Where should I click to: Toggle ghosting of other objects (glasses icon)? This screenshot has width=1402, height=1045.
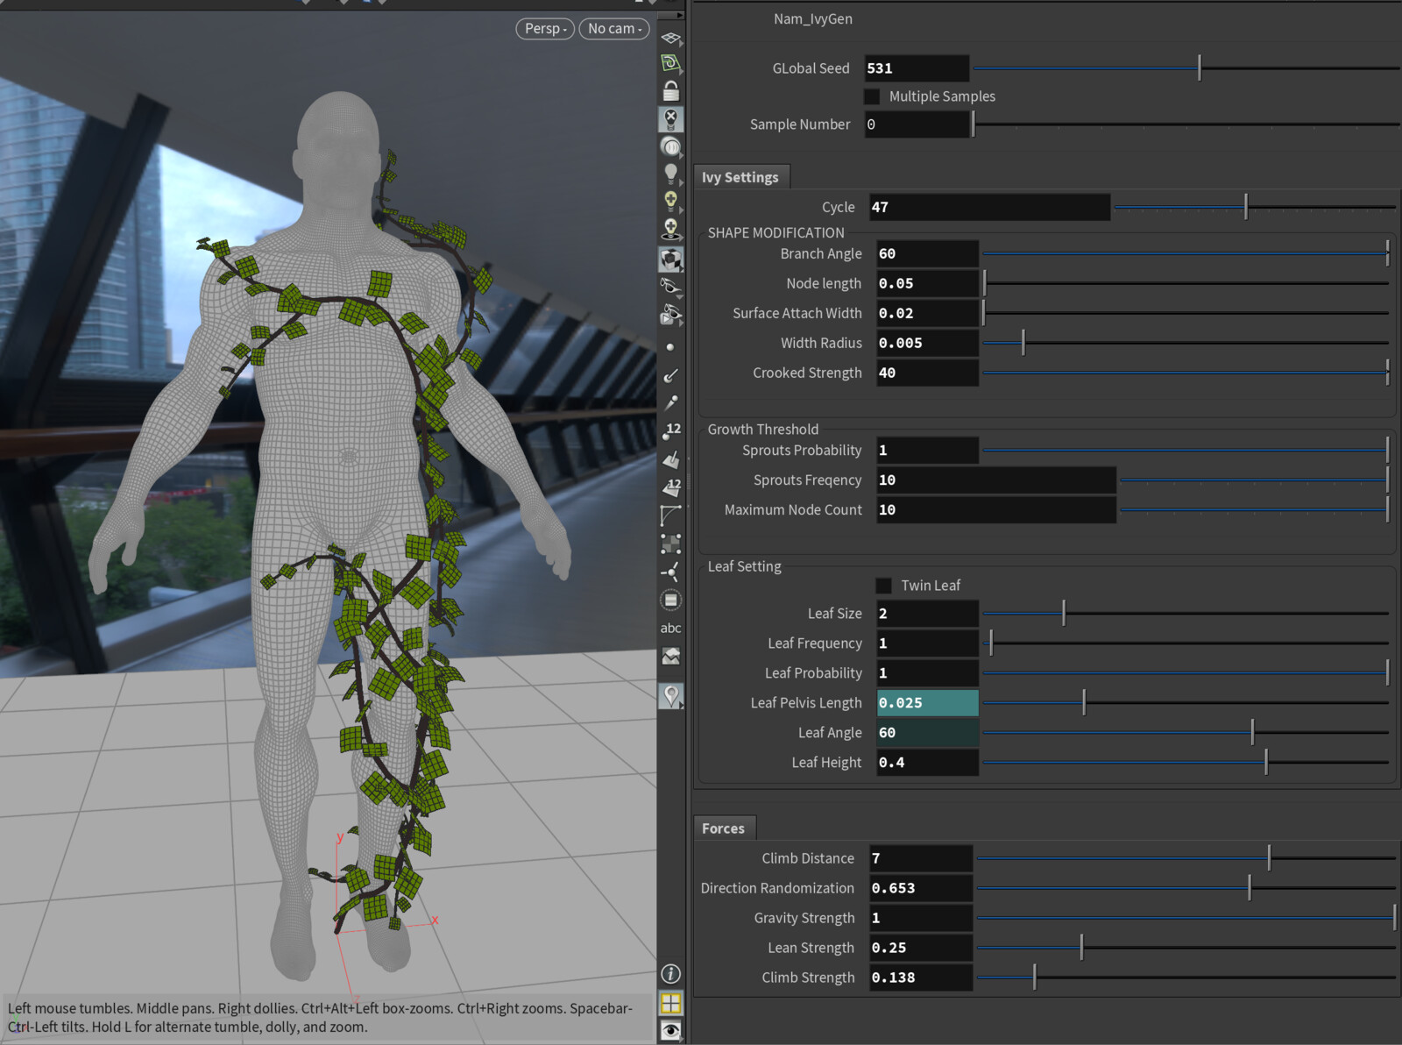point(670,285)
